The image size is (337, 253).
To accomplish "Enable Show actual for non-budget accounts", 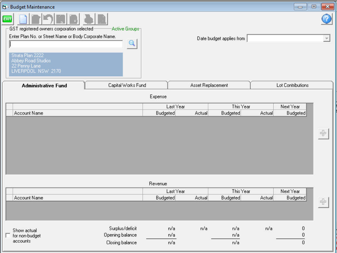I will (8, 236).
